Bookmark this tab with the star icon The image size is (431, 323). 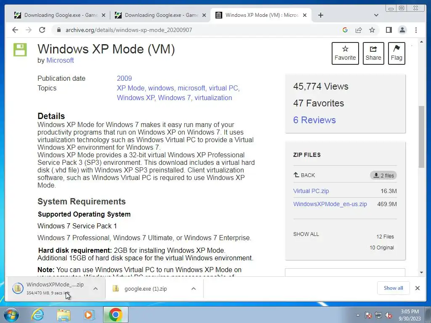tap(372, 30)
